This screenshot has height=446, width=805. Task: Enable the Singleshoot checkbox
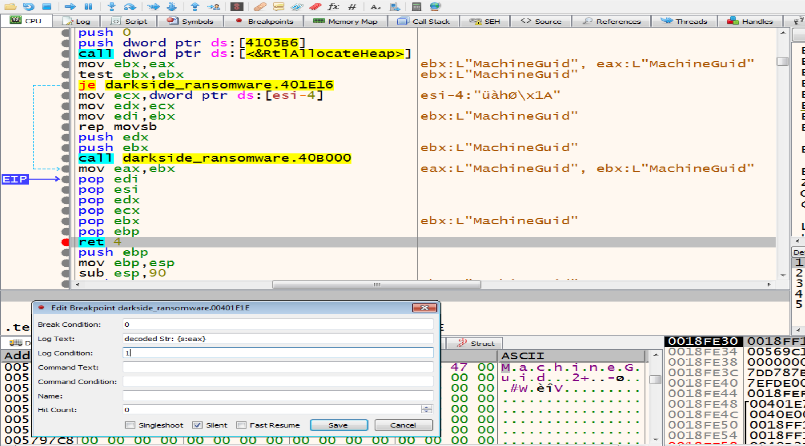(130, 425)
